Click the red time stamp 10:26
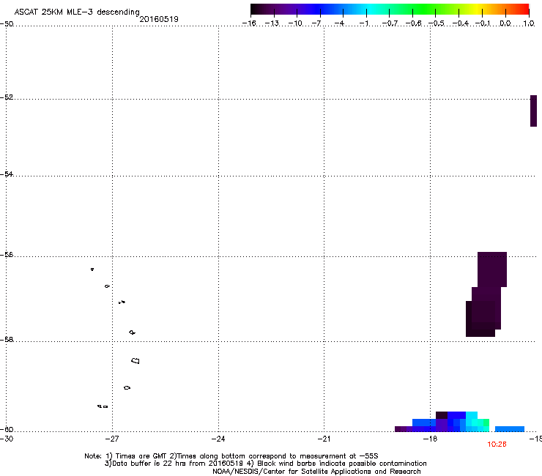 coord(497,445)
